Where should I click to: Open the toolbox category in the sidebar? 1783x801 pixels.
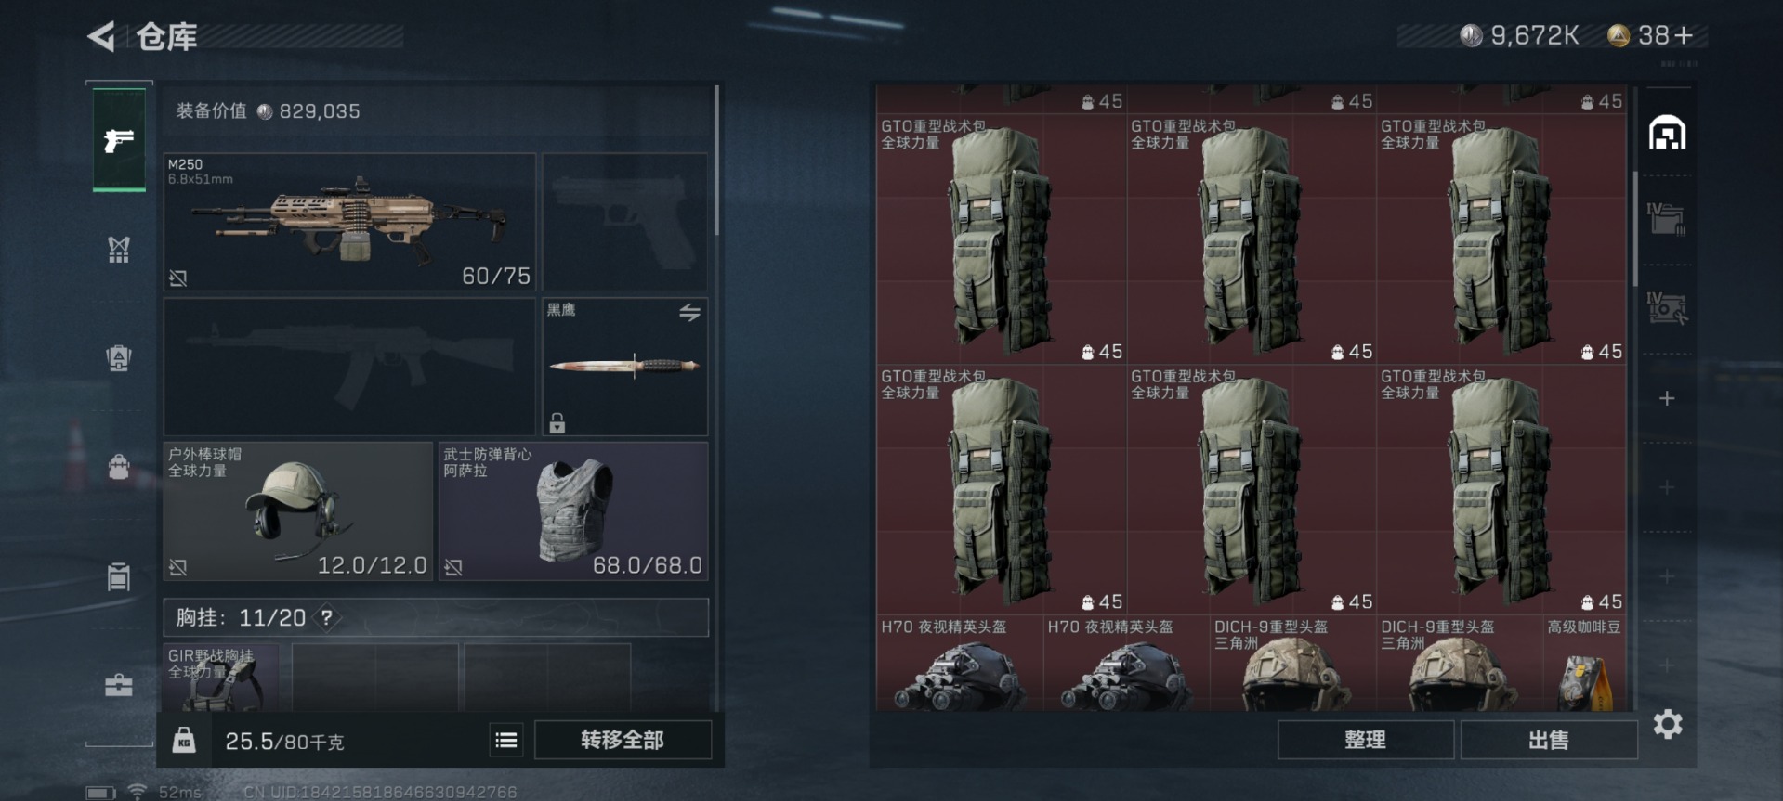coord(118,685)
